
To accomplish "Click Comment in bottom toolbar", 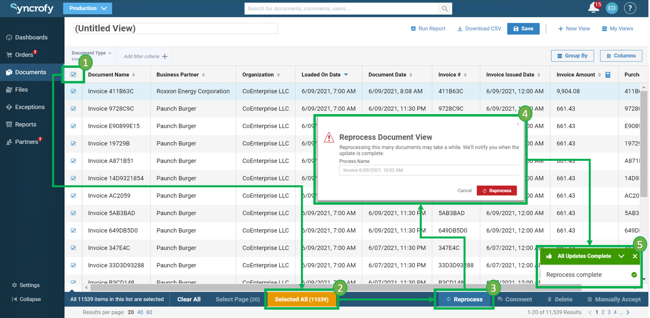I will (x=515, y=299).
